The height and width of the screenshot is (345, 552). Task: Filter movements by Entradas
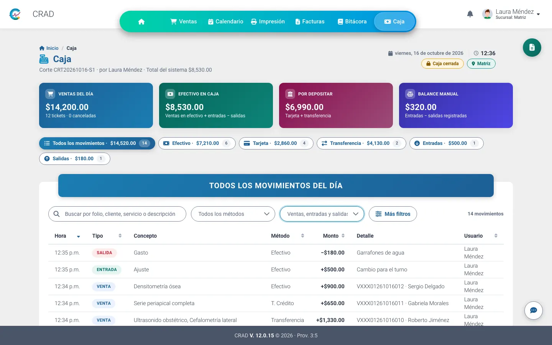coord(447,143)
